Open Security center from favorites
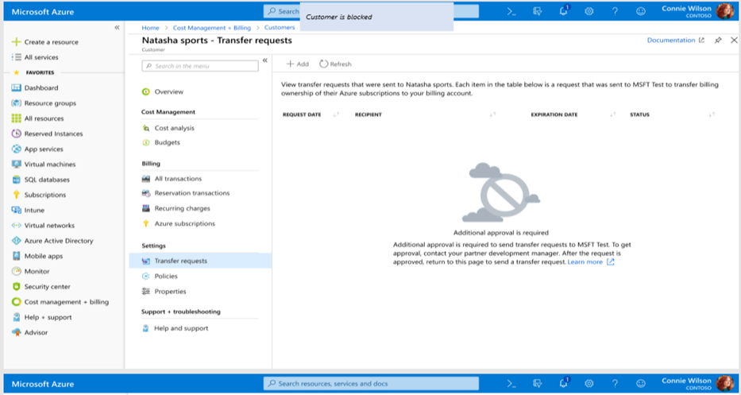741x395 pixels. [41, 287]
